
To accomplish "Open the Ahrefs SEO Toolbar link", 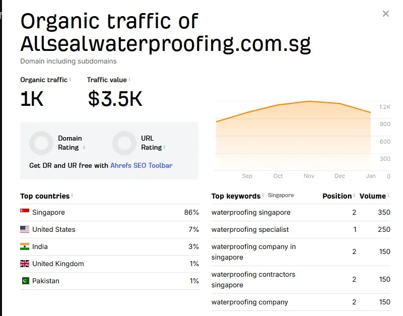I will pyautogui.click(x=141, y=165).
